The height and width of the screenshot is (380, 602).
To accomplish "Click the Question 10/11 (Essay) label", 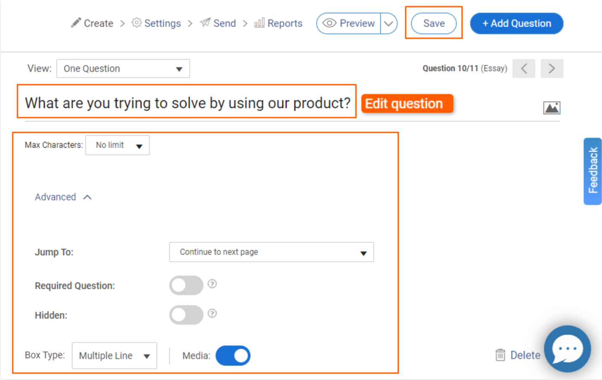I will (465, 69).
